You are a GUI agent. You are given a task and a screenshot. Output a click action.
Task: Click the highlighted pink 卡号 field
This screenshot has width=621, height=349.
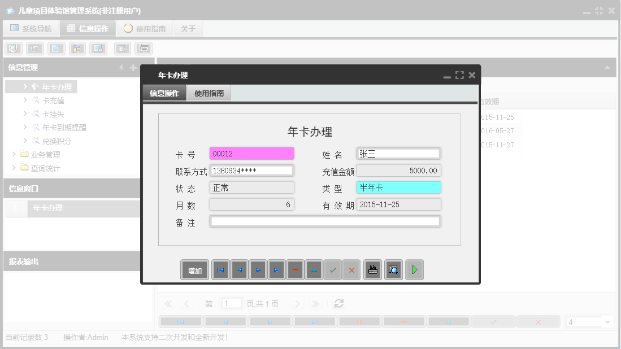point(251,153)
